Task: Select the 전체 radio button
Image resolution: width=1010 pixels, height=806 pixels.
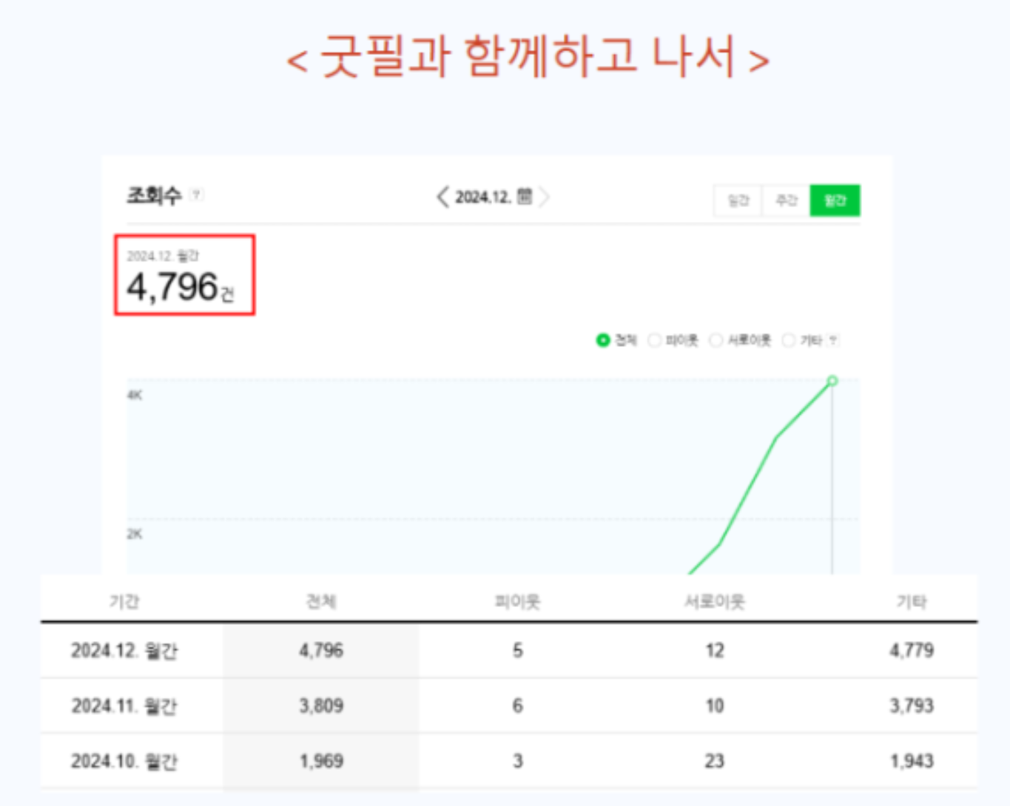Action: click(603, 340)
